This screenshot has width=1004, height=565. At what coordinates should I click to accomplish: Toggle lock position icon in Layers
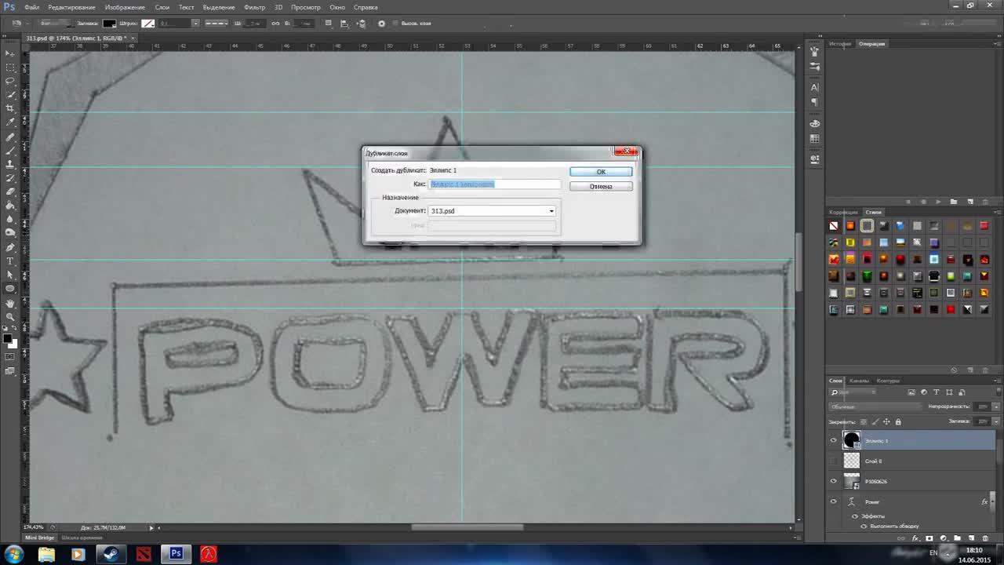tap(886, 421)
